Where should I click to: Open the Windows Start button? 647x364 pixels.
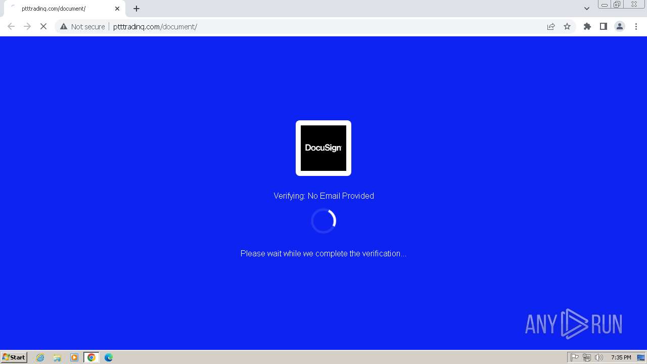pyautogui.click(x=14, y=357)
